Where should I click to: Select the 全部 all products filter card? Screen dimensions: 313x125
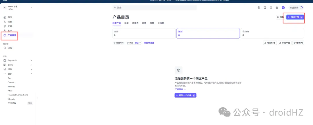pyautogui.click(x=143, y=33)
